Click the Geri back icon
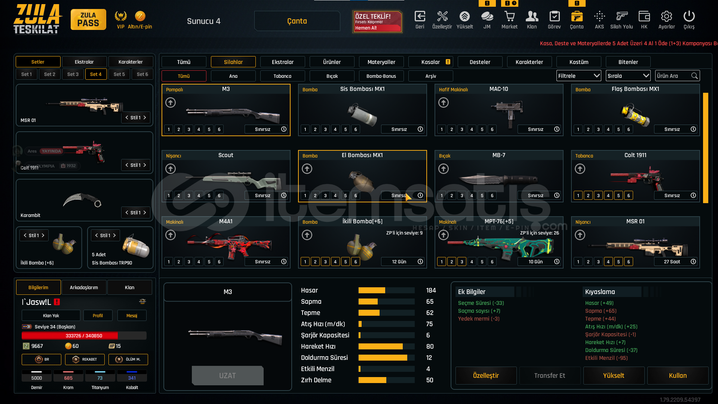The image size is (718, 404). [420, 17]
